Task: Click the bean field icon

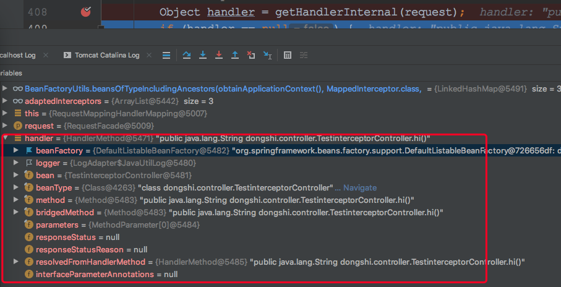Action: [28, 175]
